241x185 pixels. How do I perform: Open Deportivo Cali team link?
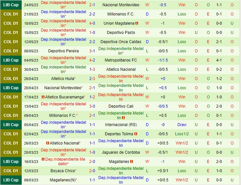coord(121,106)
